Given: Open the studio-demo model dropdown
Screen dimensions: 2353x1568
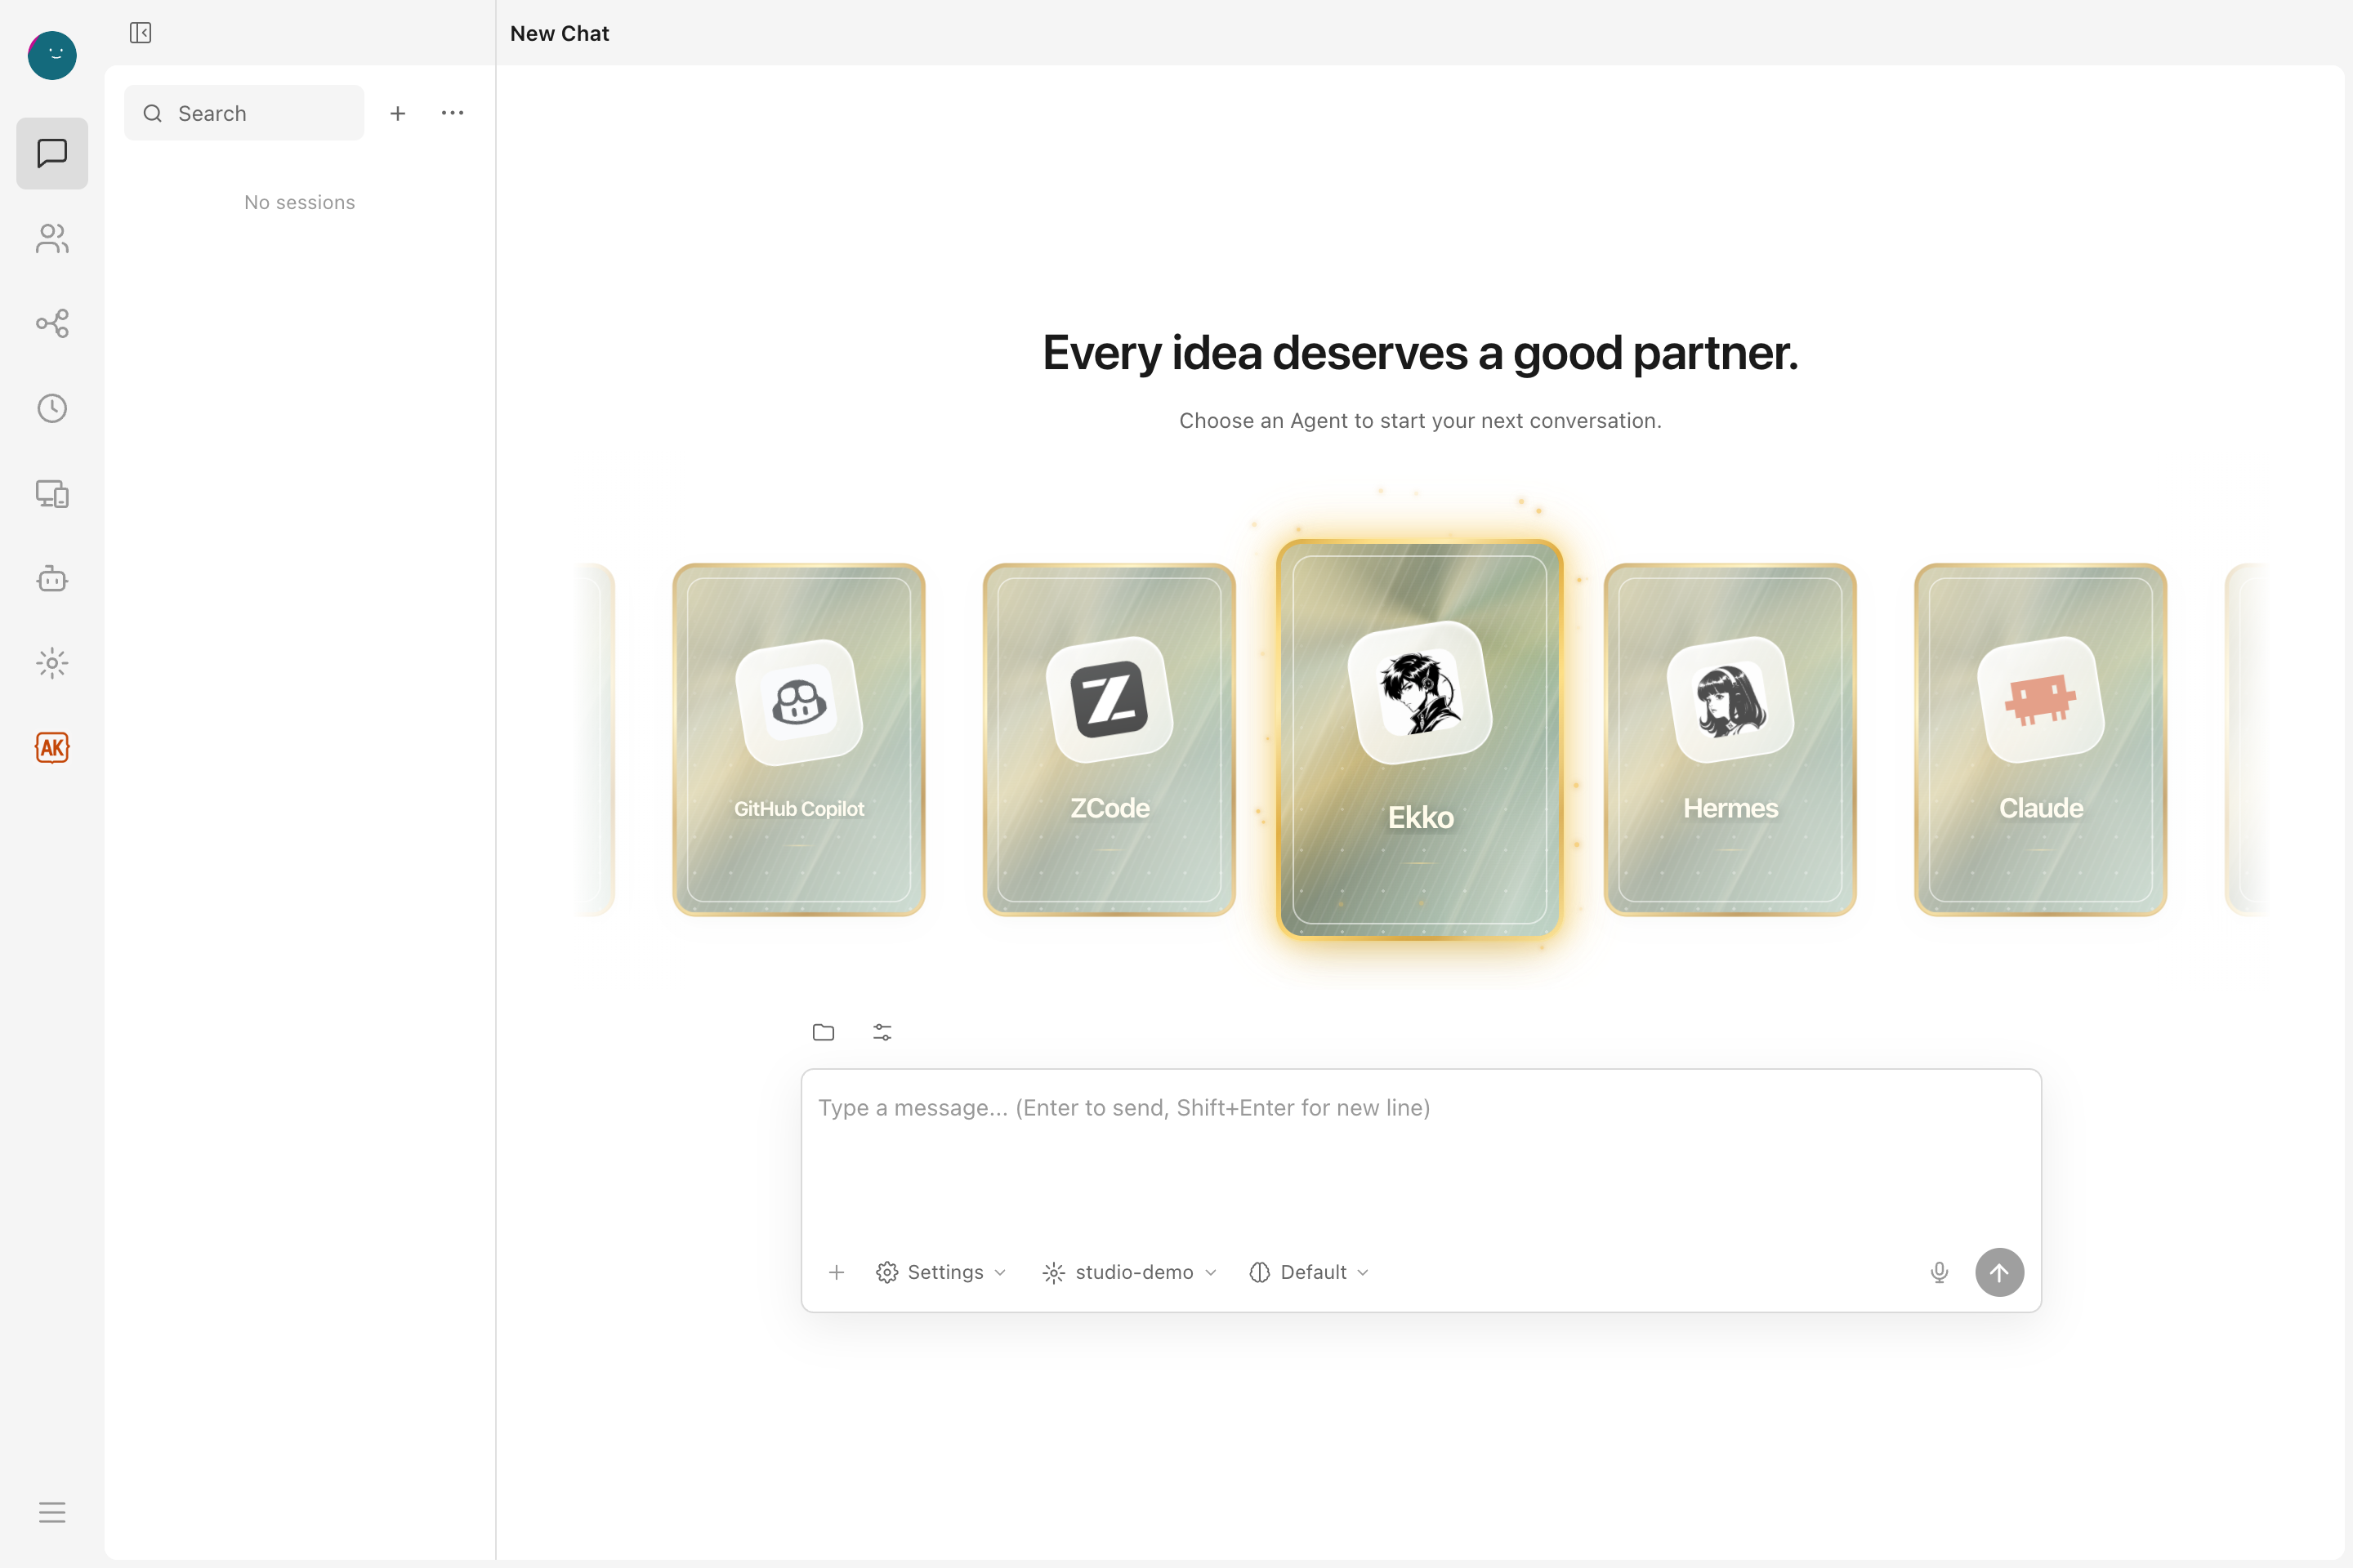Looking at the screenshot, I should tap(1131, 1272).
